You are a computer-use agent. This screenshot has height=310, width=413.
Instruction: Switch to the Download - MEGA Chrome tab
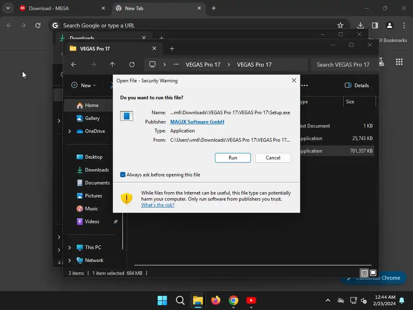pos(63,8)
